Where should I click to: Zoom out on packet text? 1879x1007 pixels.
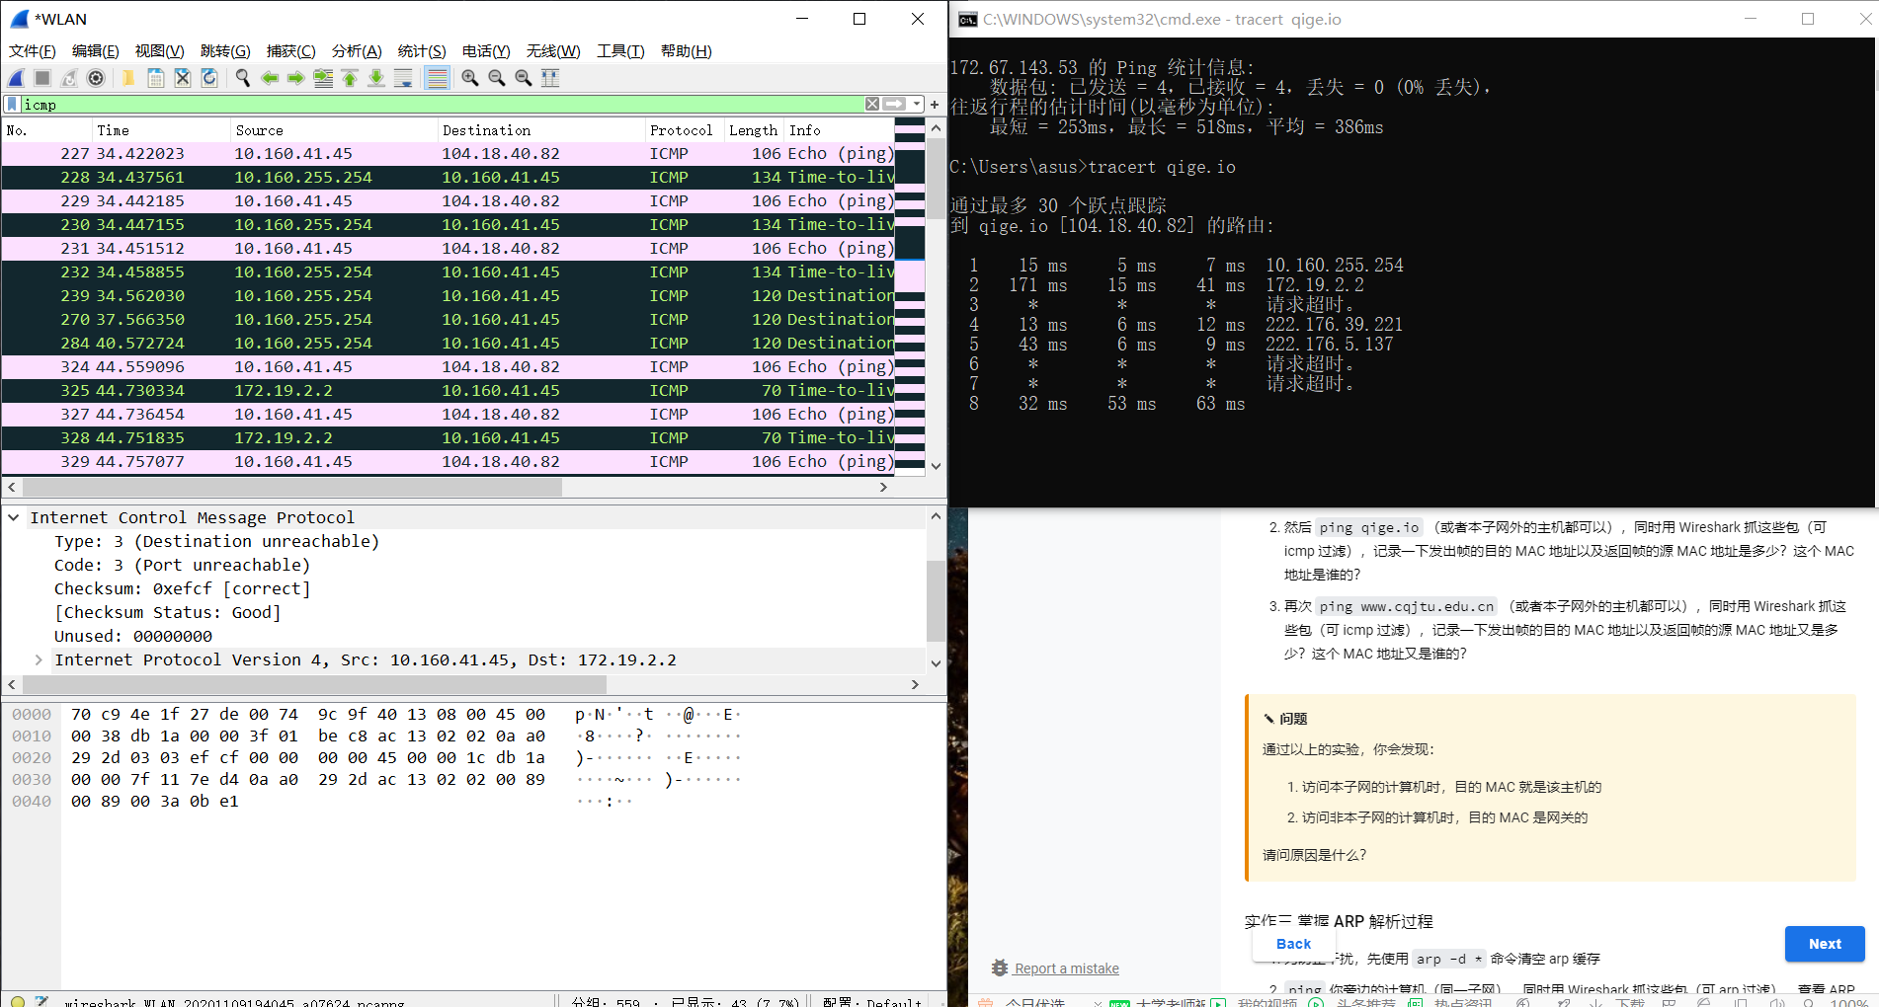tap(497, 78)
